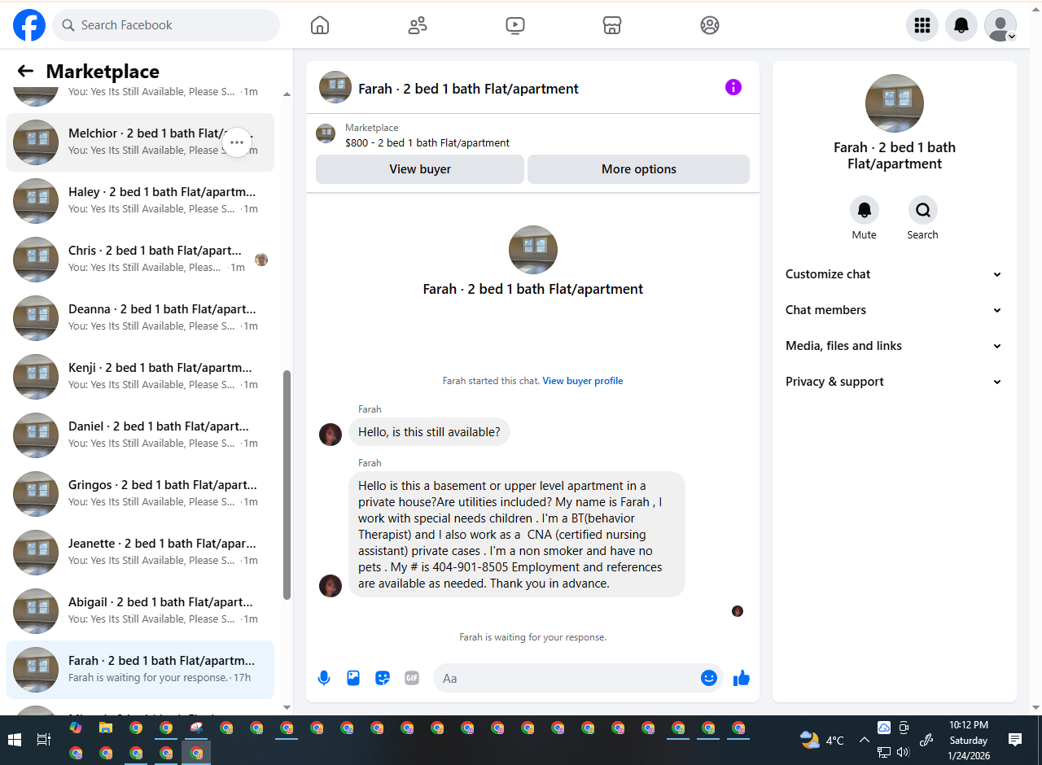1042x765 pixels.
Task: Show hidden system tray icons chevron
Action: tap(864, 740)
